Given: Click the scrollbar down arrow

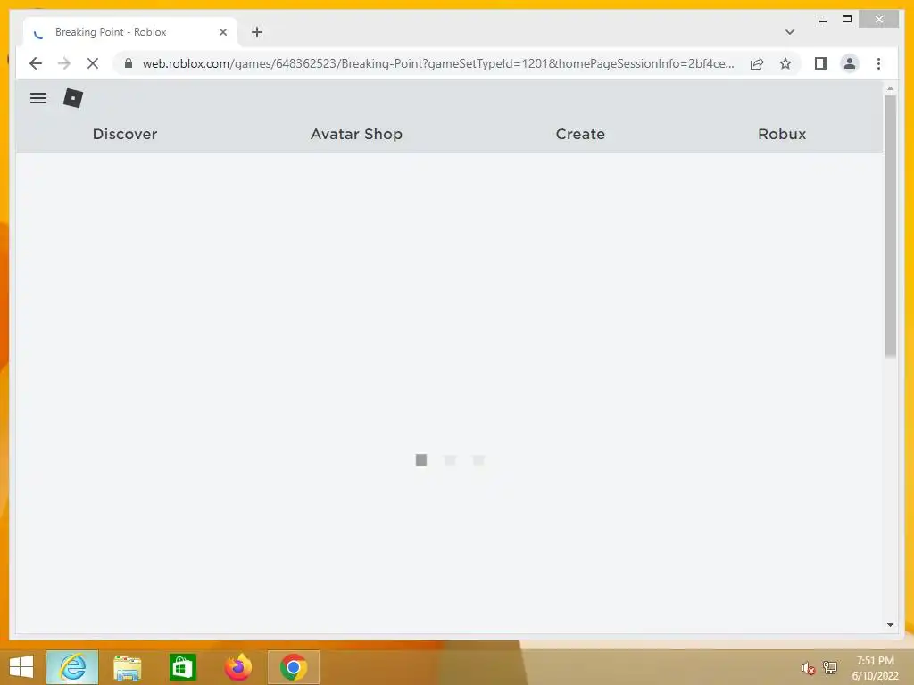Looking at the screenshot, I should point(890,625).
